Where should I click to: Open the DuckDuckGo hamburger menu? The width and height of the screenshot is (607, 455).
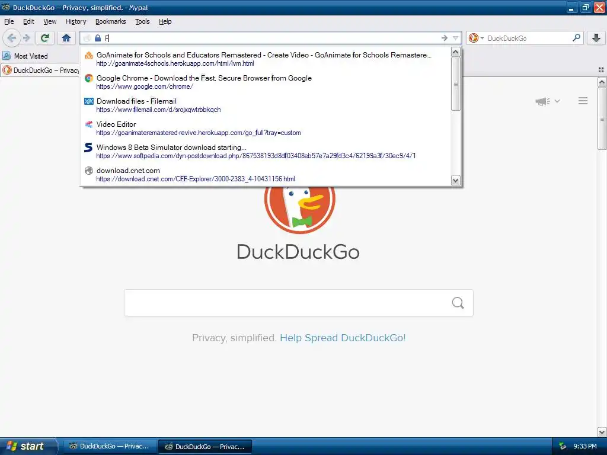tap(583, 101)
